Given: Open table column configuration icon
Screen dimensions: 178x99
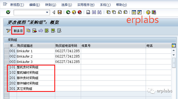Looking at the screenshot, I should (174, 46).
